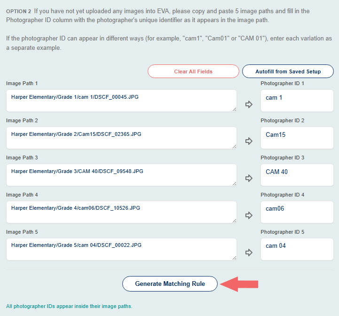Grab the resize handle of Image Path 1

[234, 110]
